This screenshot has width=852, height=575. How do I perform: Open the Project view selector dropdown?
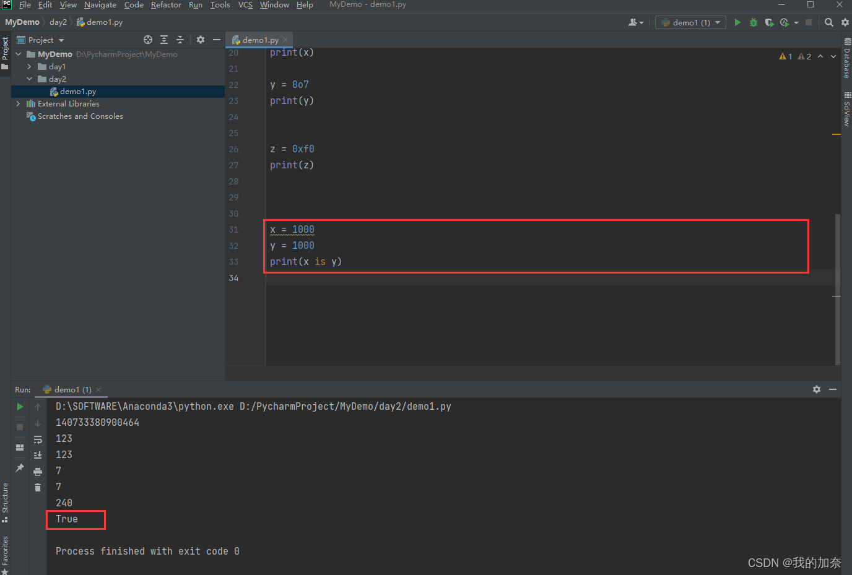[x=41, y=40]
